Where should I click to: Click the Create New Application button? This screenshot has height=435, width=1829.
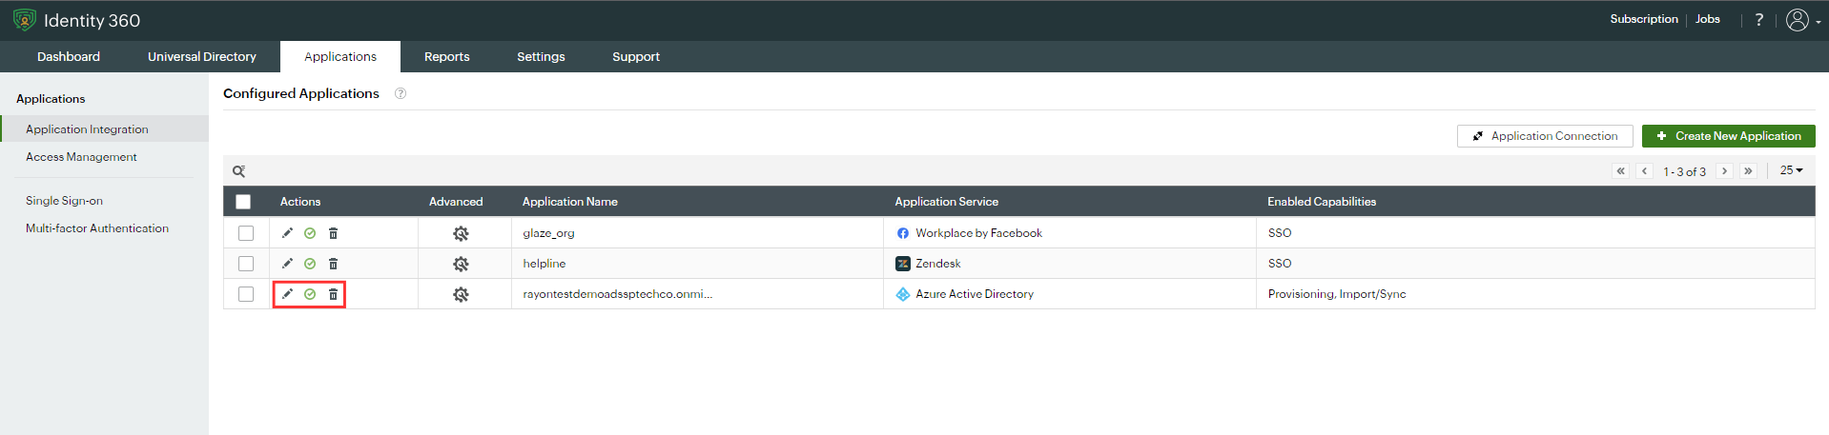pos(1728,136)
